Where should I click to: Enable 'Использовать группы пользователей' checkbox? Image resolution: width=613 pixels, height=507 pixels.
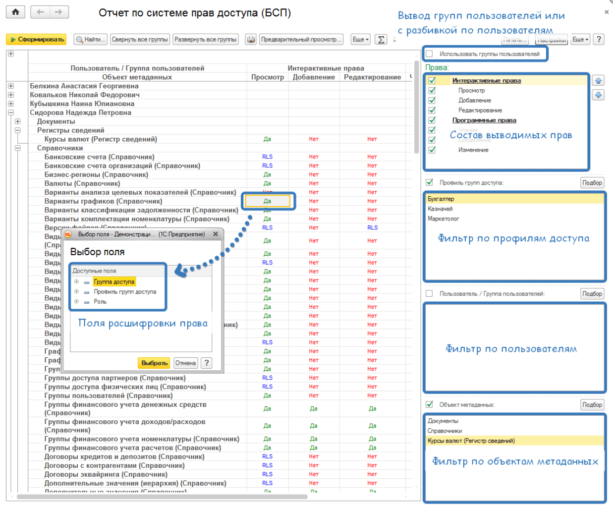tap(430, 54)
